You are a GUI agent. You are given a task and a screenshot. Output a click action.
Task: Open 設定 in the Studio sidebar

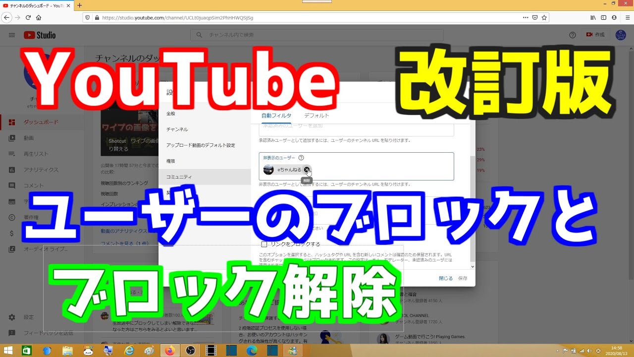(x=42, y=317)
